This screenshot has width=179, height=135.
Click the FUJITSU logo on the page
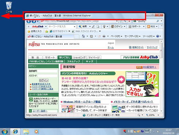(34, 44)
